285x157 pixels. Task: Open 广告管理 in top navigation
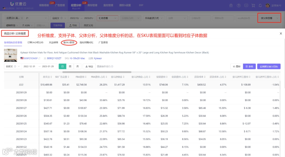coord(60,5)
